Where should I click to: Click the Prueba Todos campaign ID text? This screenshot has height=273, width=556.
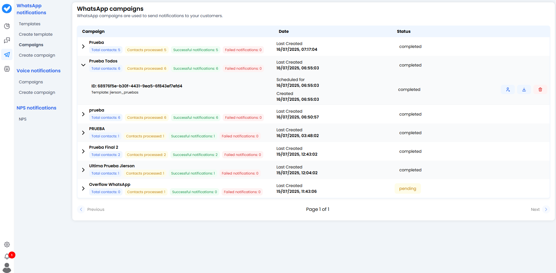point(137,86)
